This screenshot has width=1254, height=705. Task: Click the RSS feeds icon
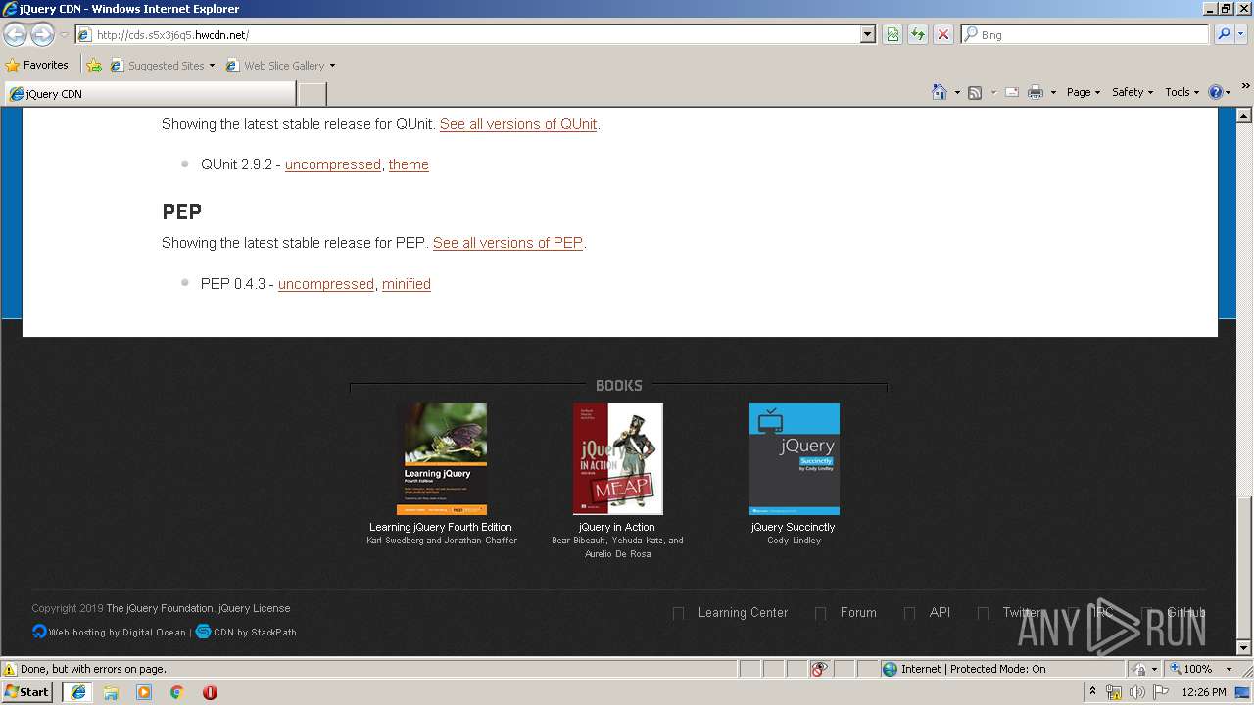(975, 92)
